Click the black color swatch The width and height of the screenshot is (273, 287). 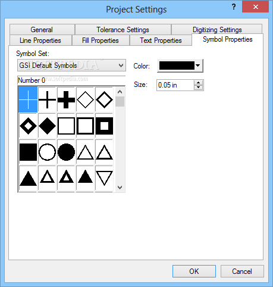tap(177, 65)
